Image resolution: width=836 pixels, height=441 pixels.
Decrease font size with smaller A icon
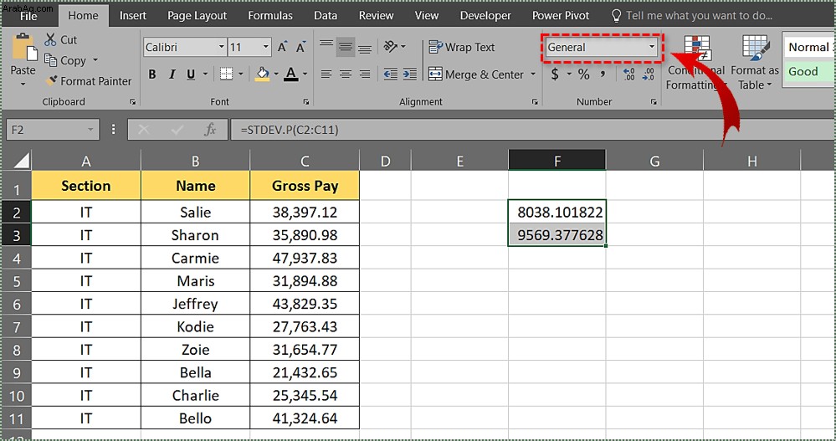300,47
